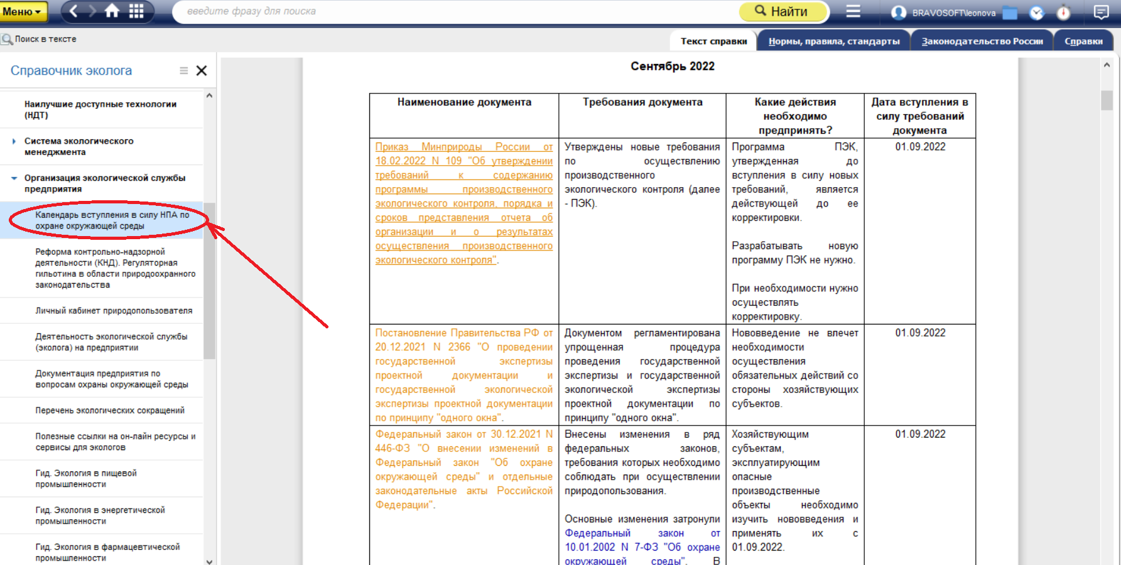
Task: Open Поиск в тексте search
Action: click(x=39, y=39)
